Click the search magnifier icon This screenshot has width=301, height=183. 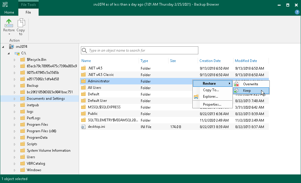pyautogui.click(x=85, y=50)
